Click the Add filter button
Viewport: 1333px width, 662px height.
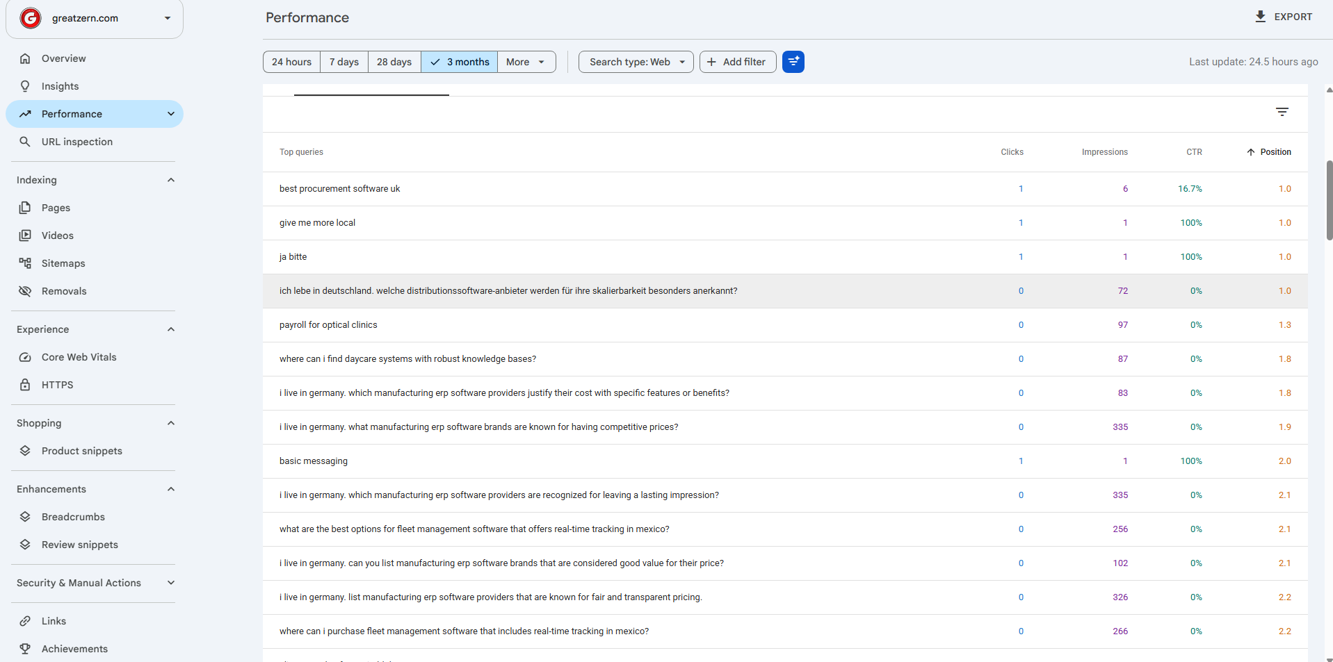[x=738, y=62]
